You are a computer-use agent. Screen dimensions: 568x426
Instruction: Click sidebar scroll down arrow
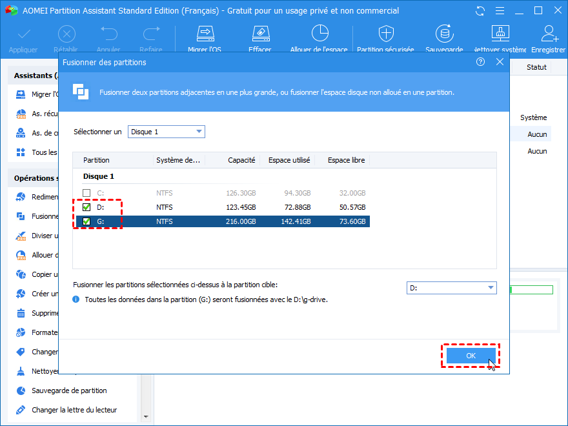click(x=146, y=416)
